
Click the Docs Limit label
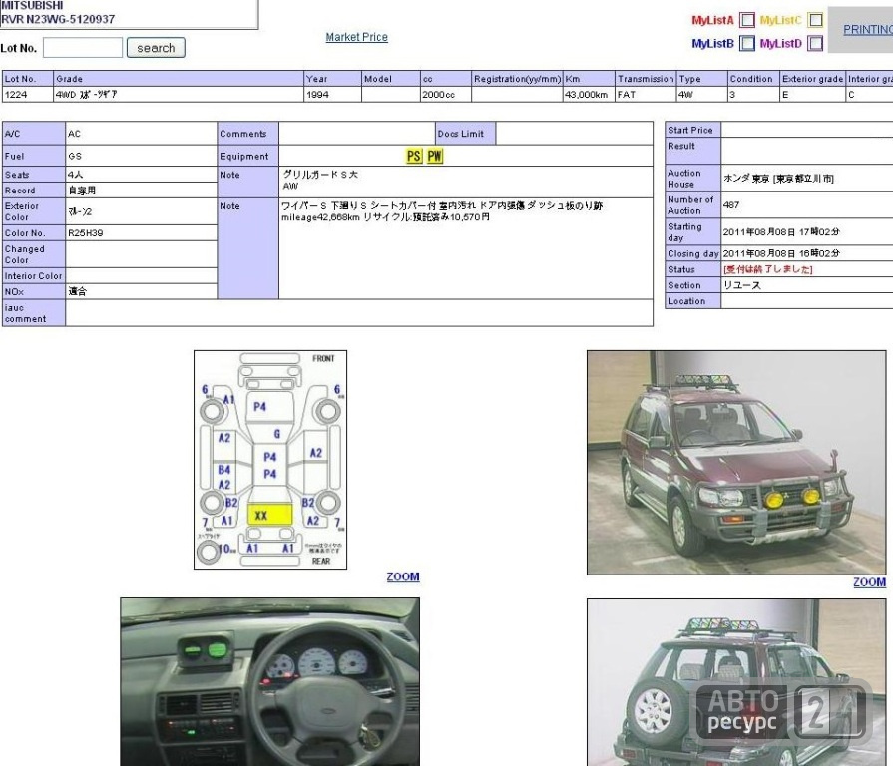click(x=465, y=134)
